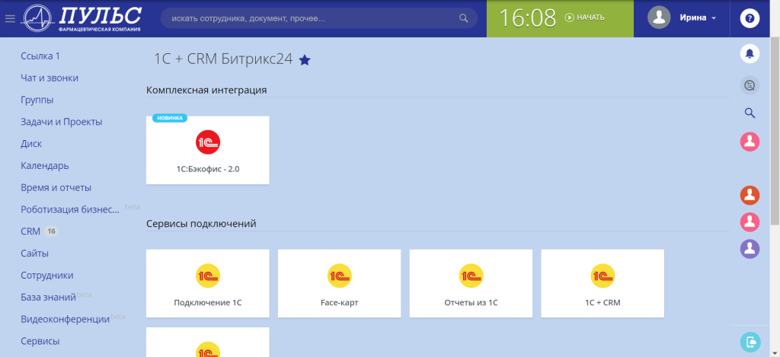780x357 pixels.
Task: Open the help question mark icon
Action: tap(750, 19)
